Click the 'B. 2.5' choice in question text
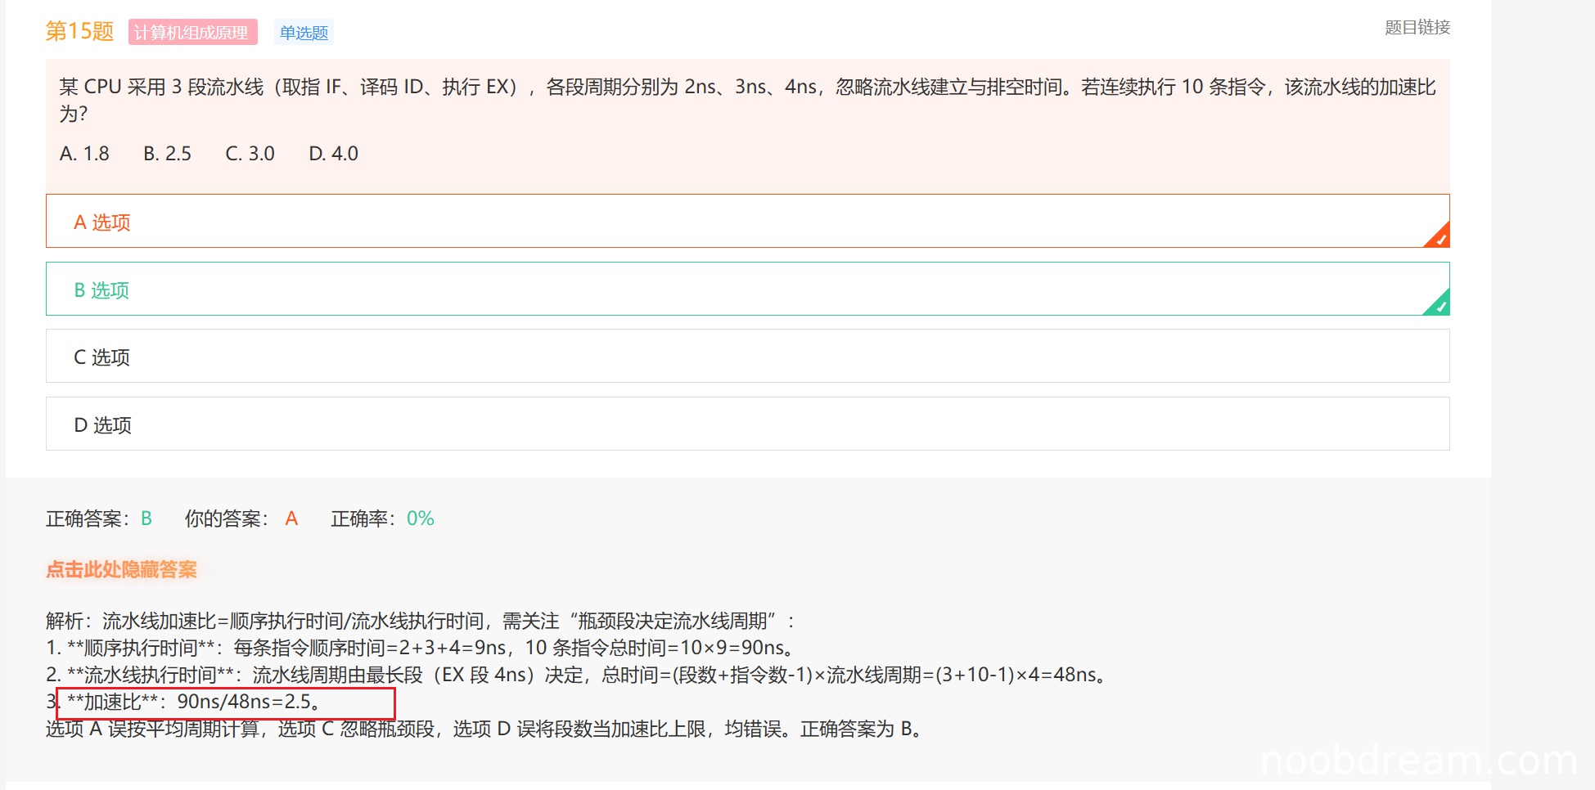The image size is (1595, 790). (x=167, y=154)
